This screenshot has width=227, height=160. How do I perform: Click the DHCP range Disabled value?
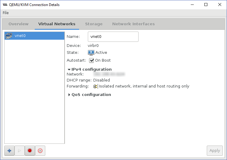(101, 80)
